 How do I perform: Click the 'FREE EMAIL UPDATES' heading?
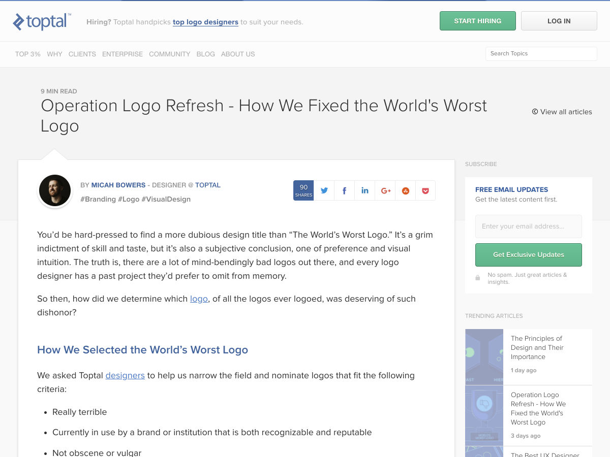[512, 189]
